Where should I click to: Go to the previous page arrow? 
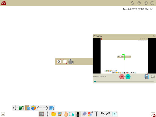40,108
